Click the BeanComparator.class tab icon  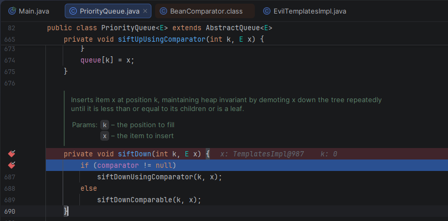click(x=163, y=11)
